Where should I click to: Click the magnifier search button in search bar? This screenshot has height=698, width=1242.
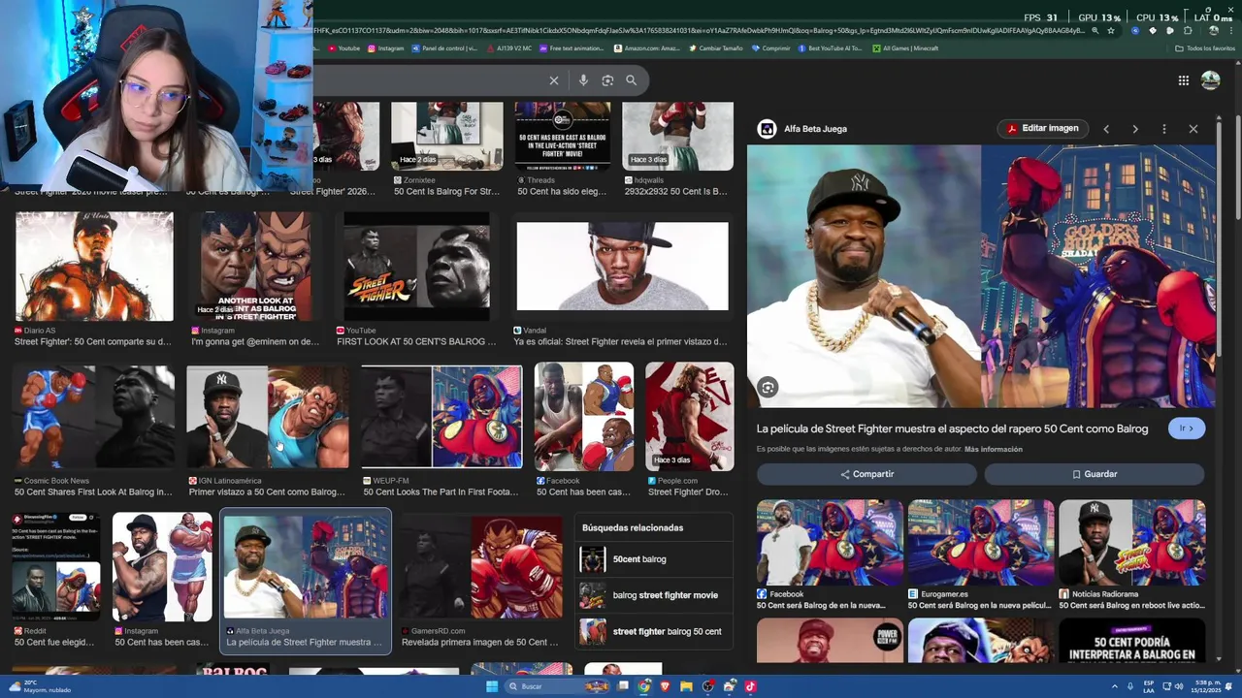(631, 80)
